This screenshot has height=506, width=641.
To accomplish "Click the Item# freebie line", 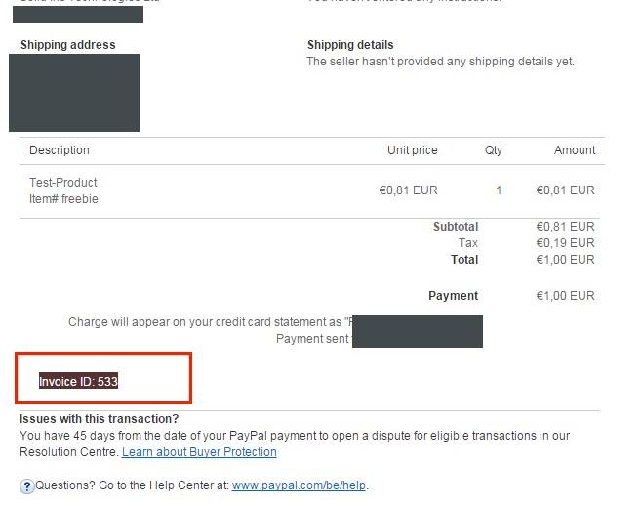I will click(63, 199).
